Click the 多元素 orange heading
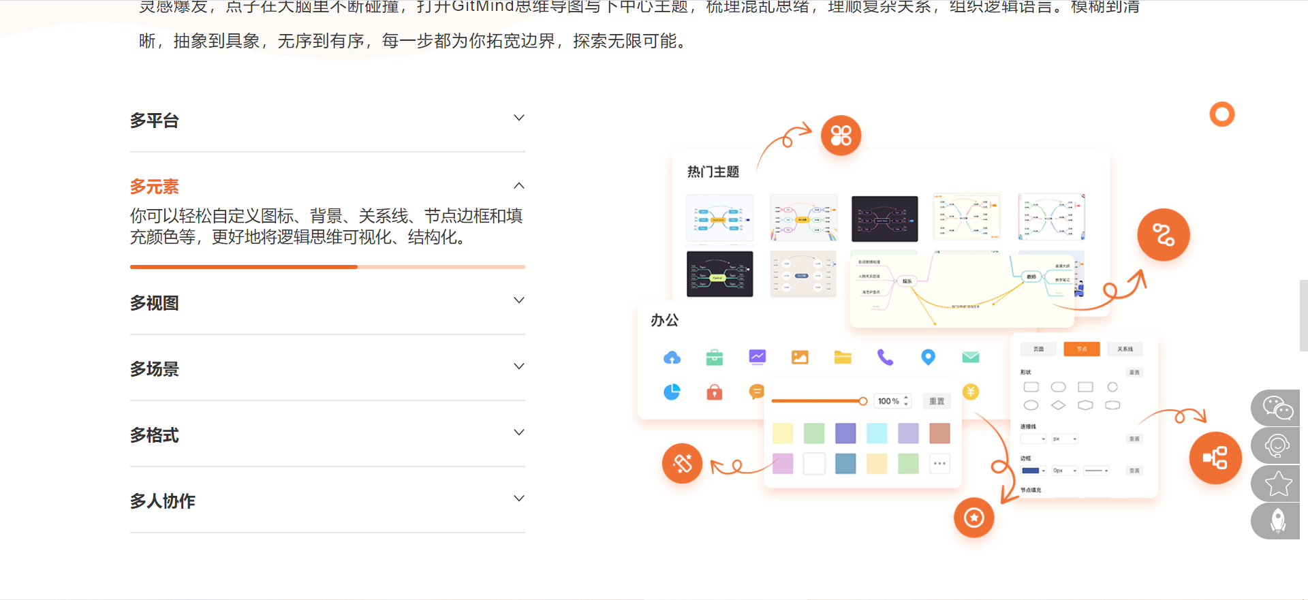 155,187
